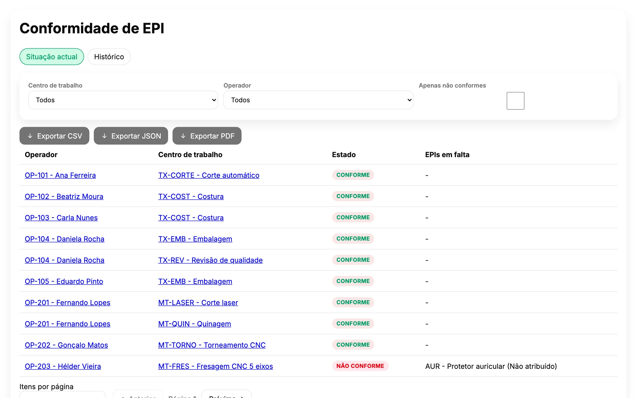This screenshot has height=398, width=637.
Task: Open Fernando Lopes link in MT-QUIN row
Action: click(x=68, y=324)
